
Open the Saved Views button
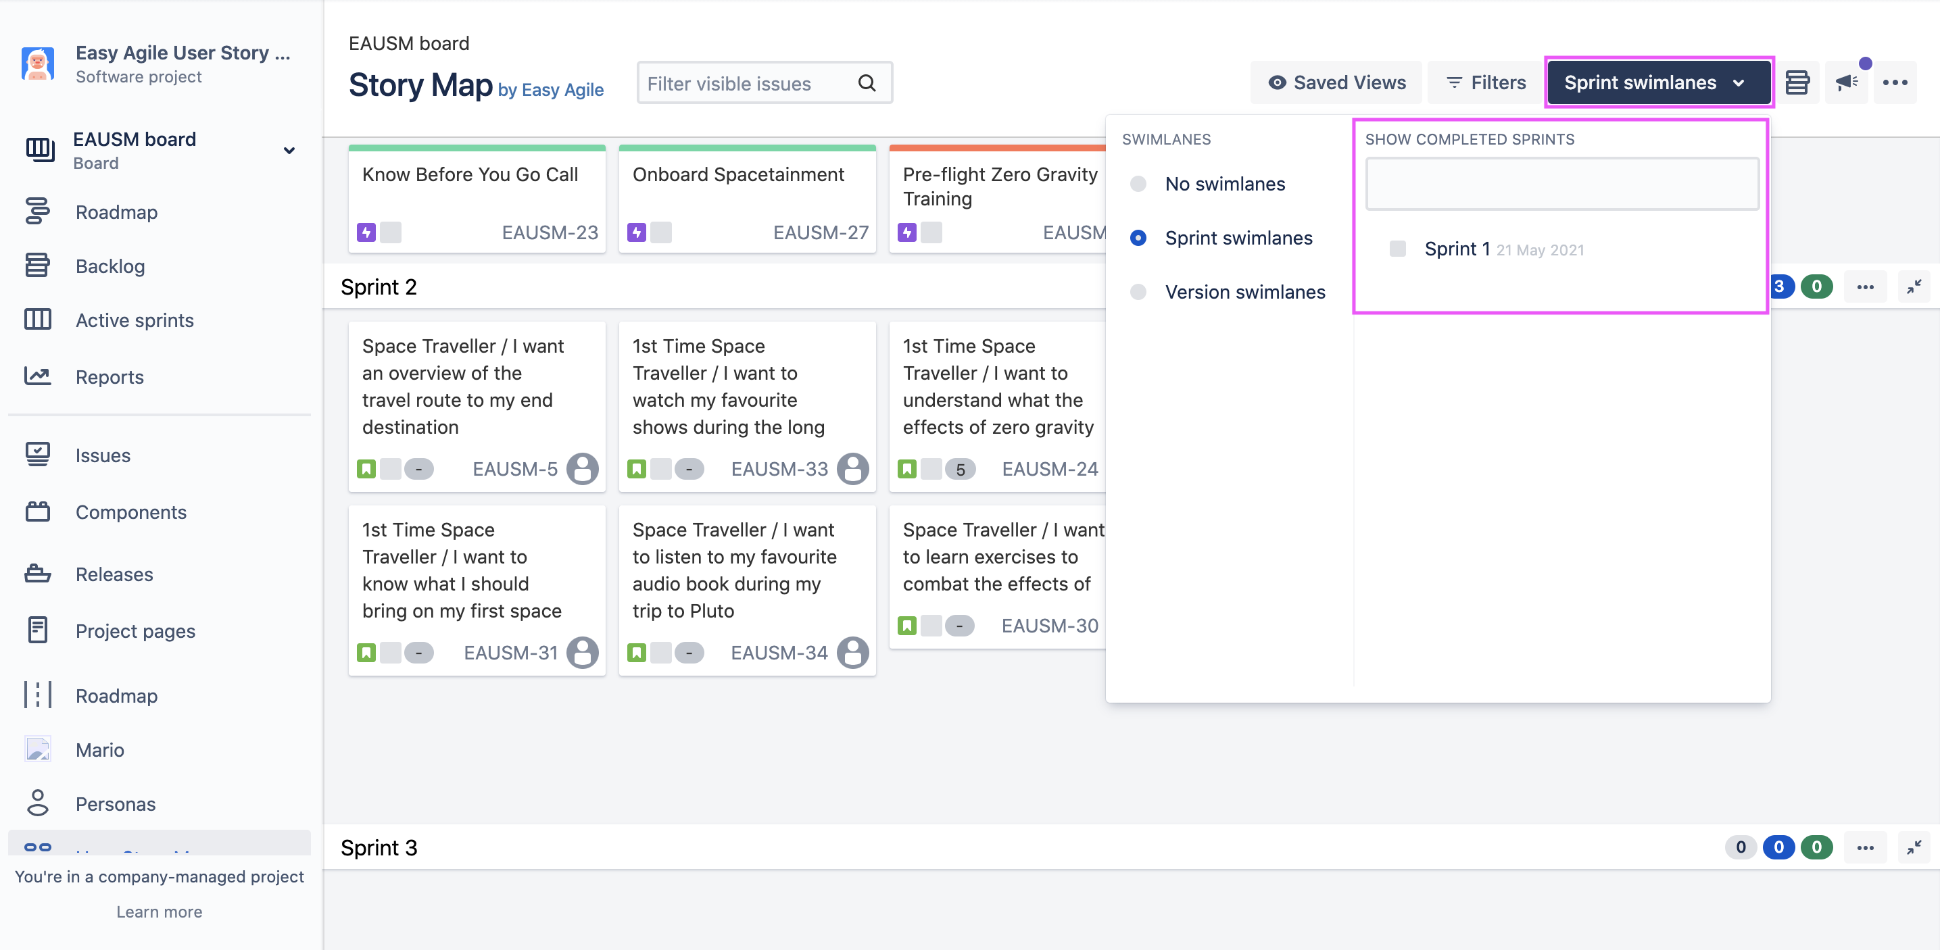click(x=1337, y=83)
